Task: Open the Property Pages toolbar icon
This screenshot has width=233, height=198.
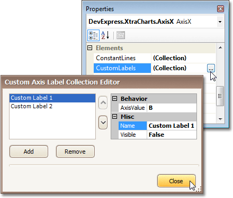Action: (x=121, y=35)
